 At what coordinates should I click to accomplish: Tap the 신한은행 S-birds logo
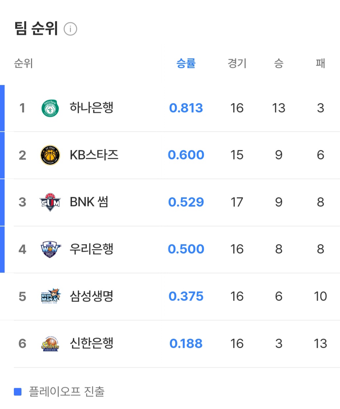tap(50, 343)
